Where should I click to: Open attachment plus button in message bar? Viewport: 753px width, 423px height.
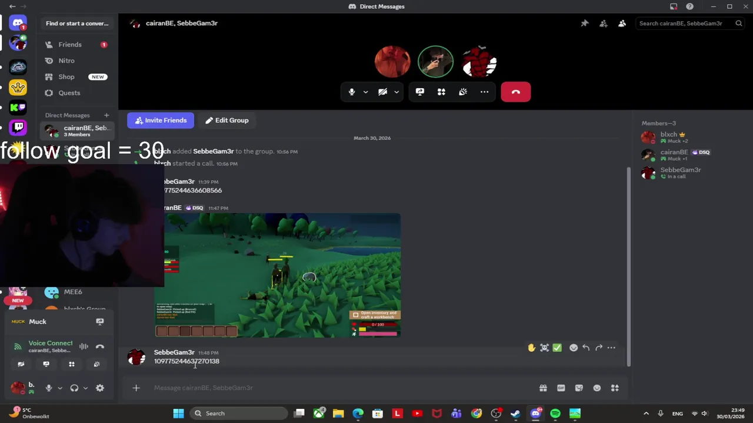[136, 388]
